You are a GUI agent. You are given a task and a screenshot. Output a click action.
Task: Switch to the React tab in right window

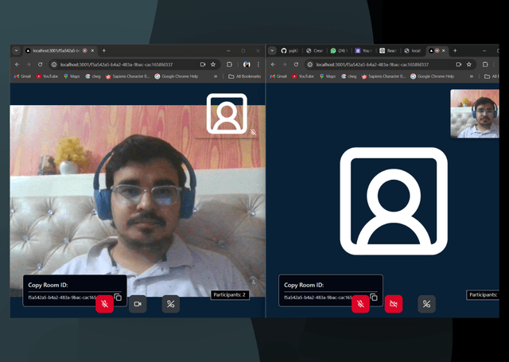point(388,51)
